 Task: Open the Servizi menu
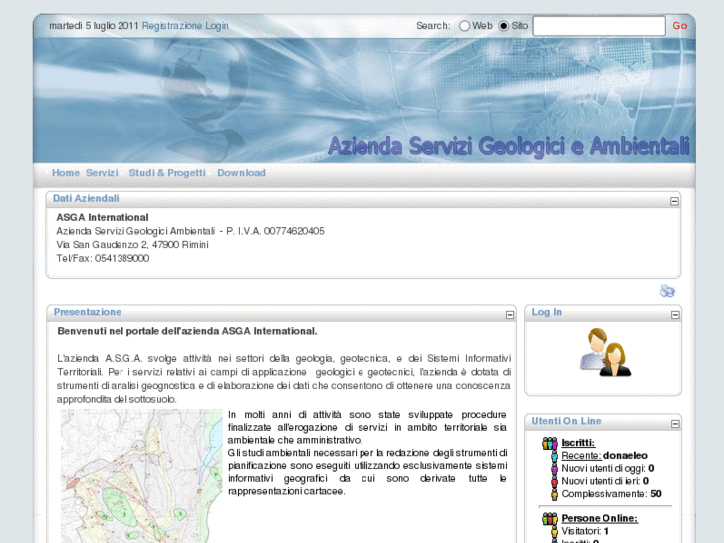coord(102,173)
